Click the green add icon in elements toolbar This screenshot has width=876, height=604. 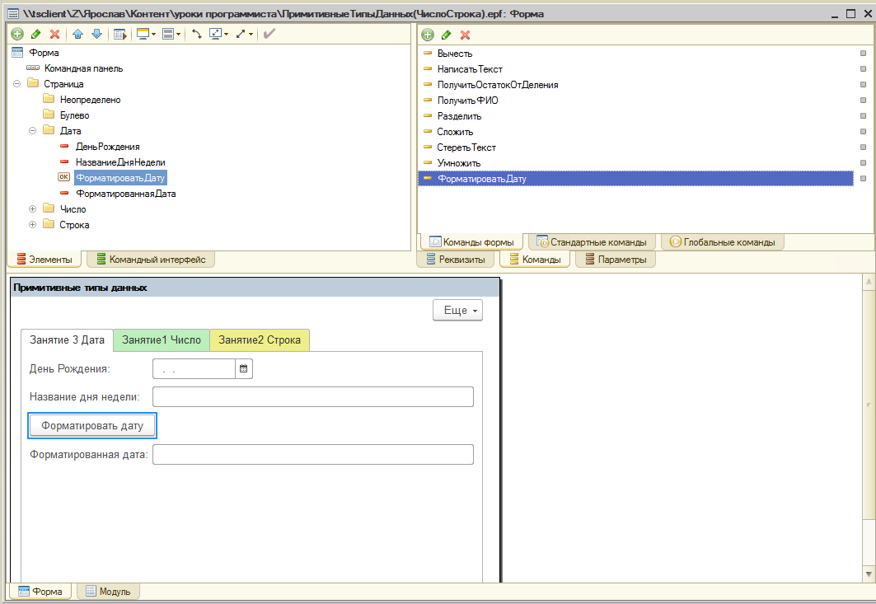[x=17, y=34]
